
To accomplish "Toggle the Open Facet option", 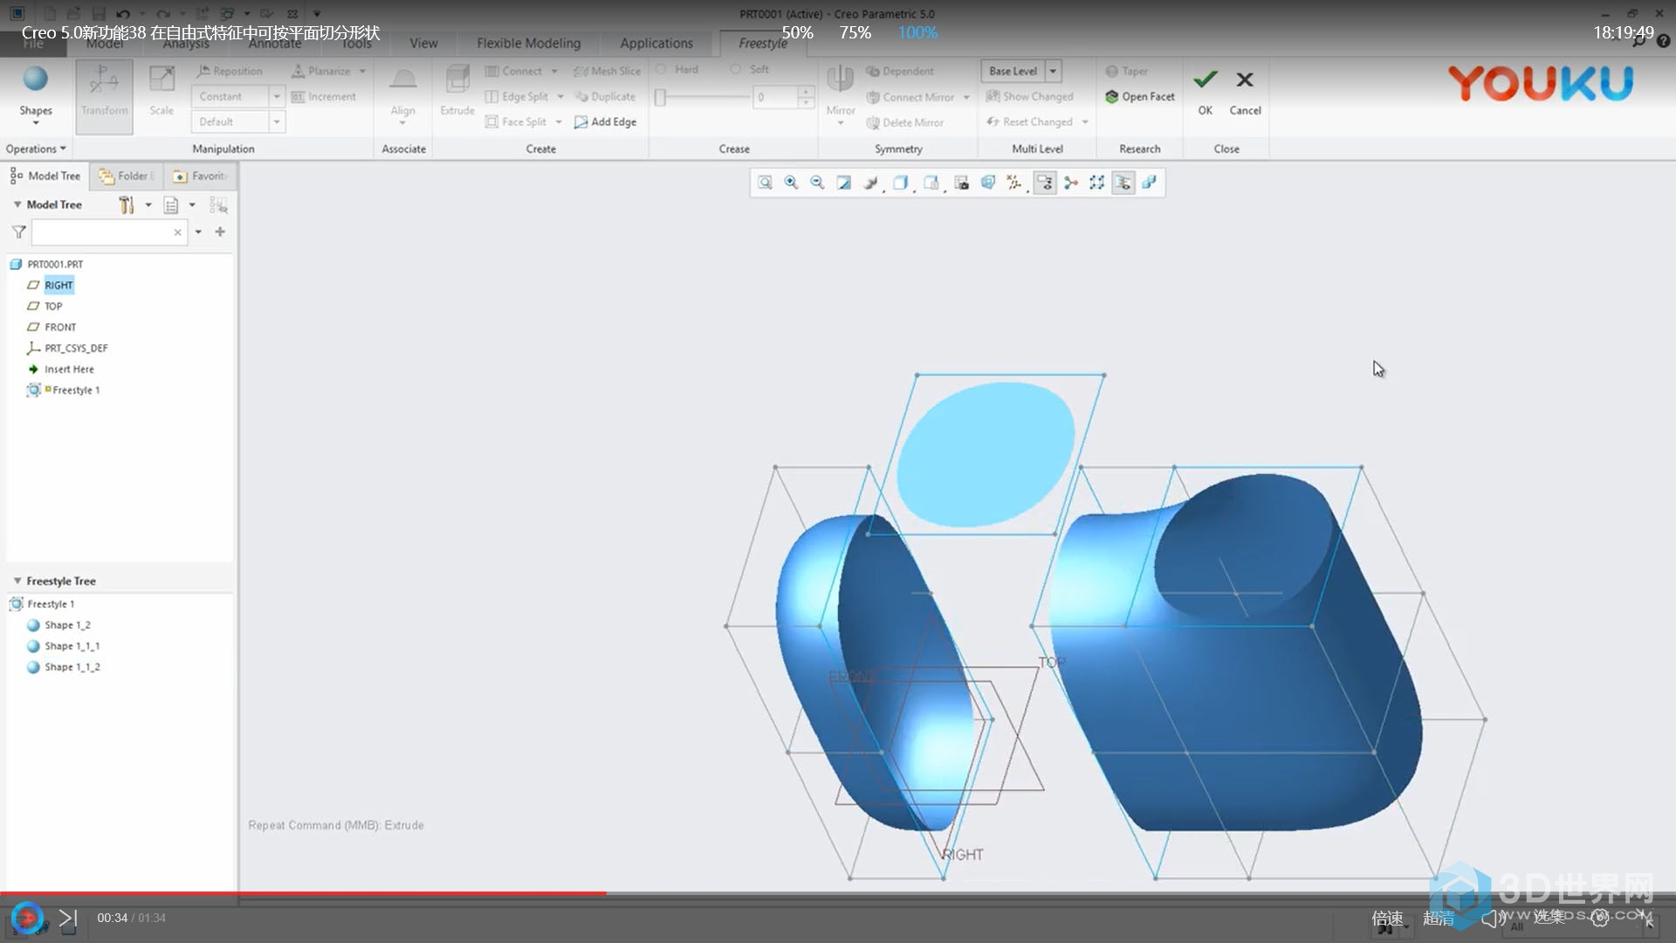I will [x=1140, y=97].
